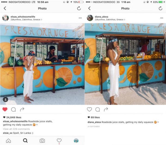The image size is (166, 145).
Task: Share the diana_alexa post
Action: pyautogui.click(x=106, y=109)
